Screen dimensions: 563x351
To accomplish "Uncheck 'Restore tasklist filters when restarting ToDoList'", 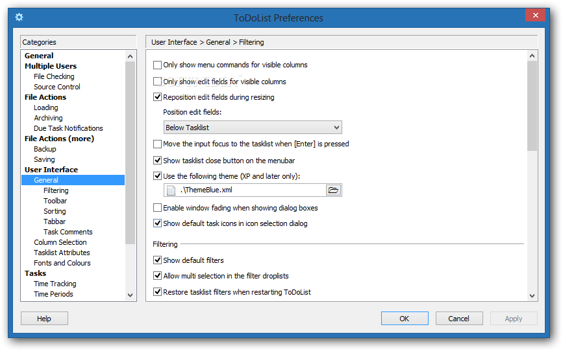I will (157, 292).
